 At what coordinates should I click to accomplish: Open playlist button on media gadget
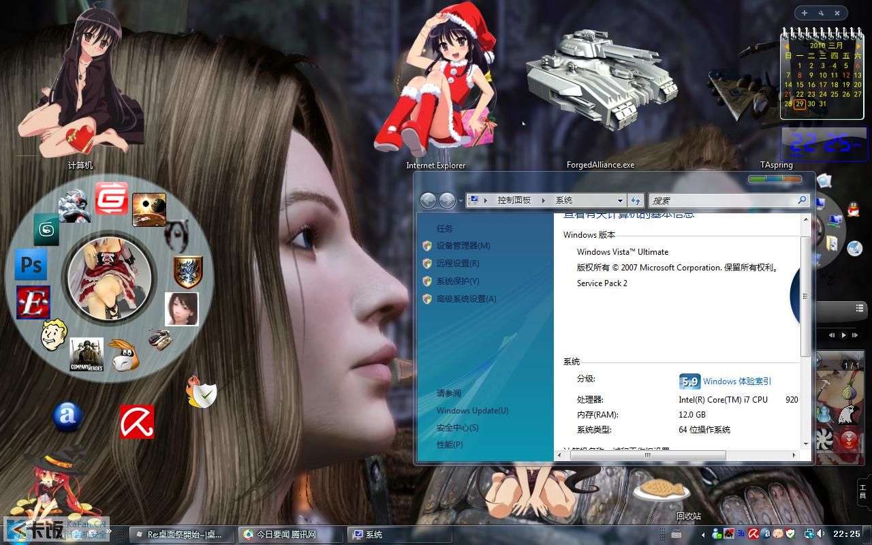(860, 309)
